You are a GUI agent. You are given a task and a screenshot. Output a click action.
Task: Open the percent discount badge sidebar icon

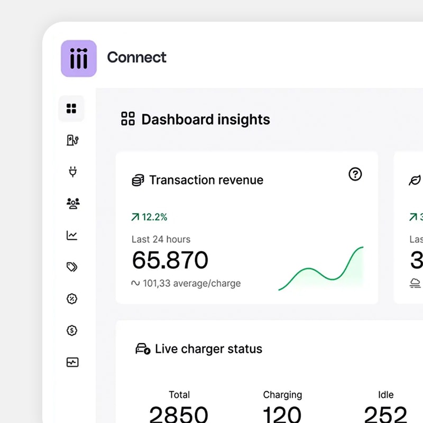72,299
